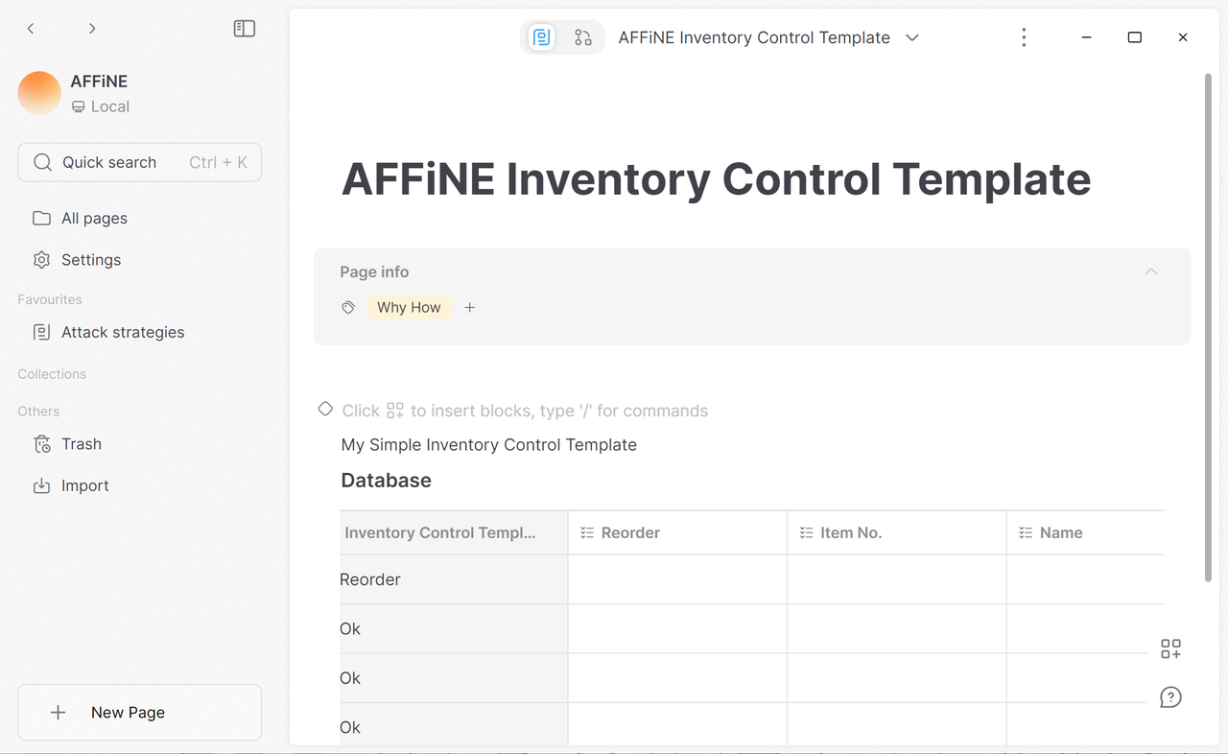Click the main page title heading
Viewport: 1228px width, 754px height.
tap(716, 178)
